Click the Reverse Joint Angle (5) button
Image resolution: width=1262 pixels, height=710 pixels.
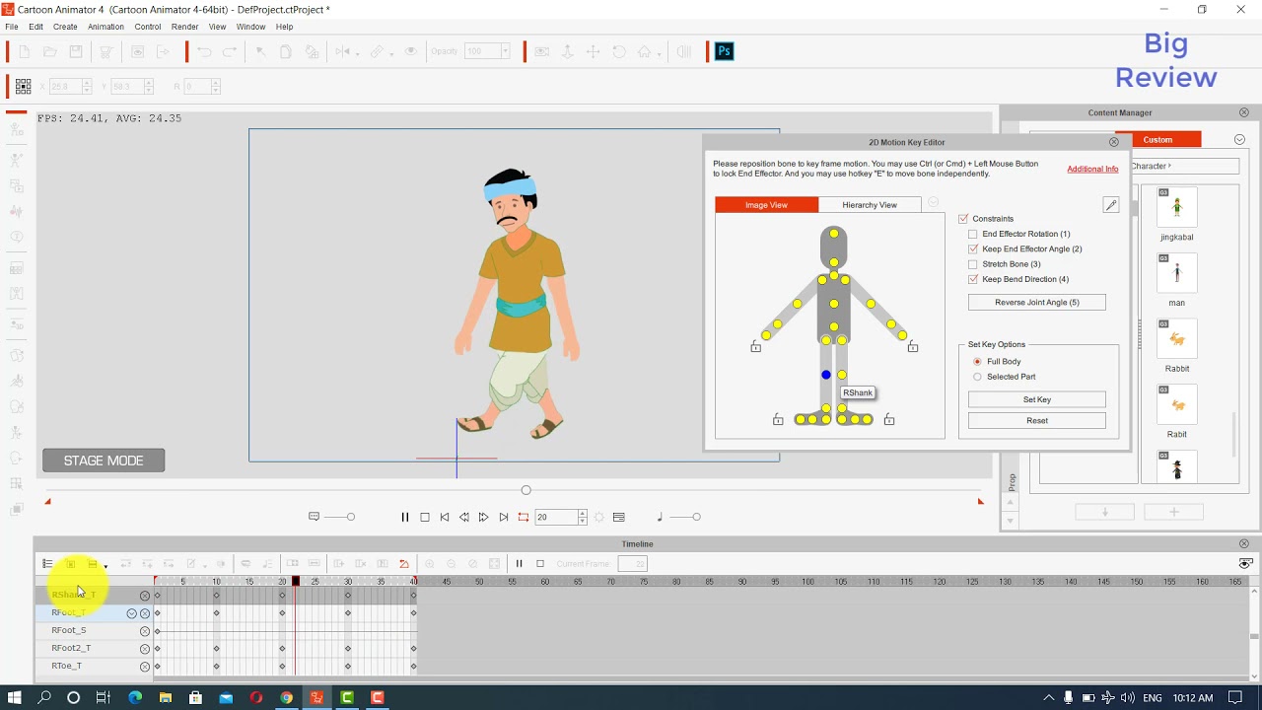pyautogui.click(x=1037, y=302)
